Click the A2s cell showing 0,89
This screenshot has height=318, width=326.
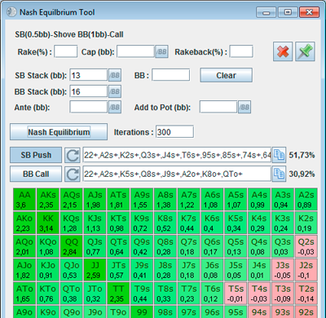[x=306, y=200]
